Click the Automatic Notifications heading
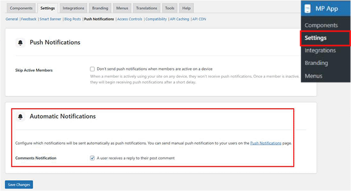This screenshot has width=351, height=191. point(62,116)
